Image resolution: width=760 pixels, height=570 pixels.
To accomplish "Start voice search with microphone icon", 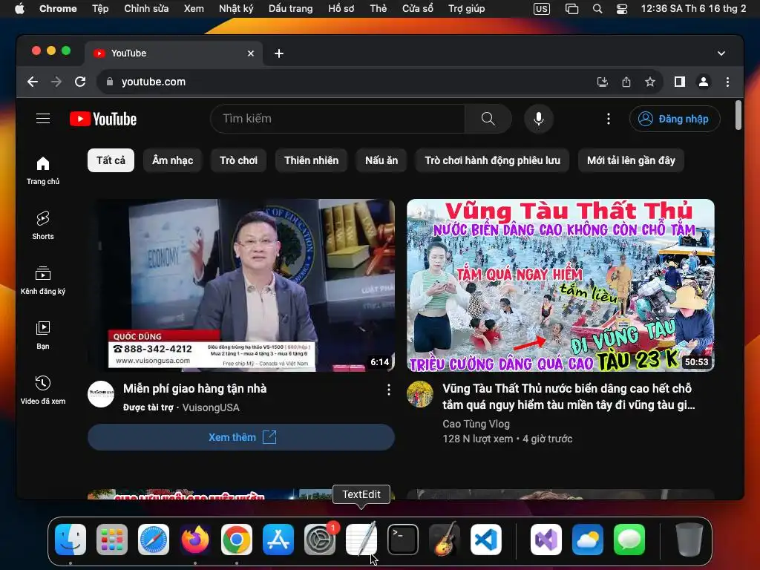I will tap(539, 119).
